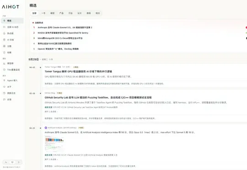The height and width of the screenshot is (170, 247).
Task: Open hot topic 5 OpenAI DevDay
Action: 58,49
